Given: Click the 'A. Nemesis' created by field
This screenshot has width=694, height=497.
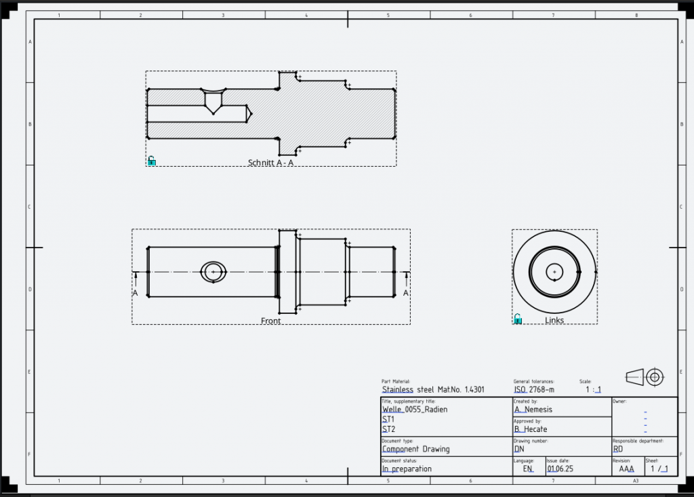Looking at the screenshot, I should (533, 410).
